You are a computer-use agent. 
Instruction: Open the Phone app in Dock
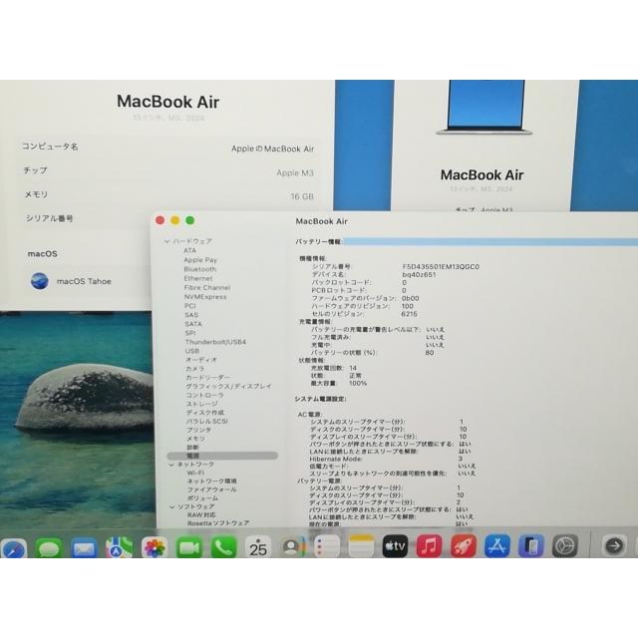pos(223,547)
